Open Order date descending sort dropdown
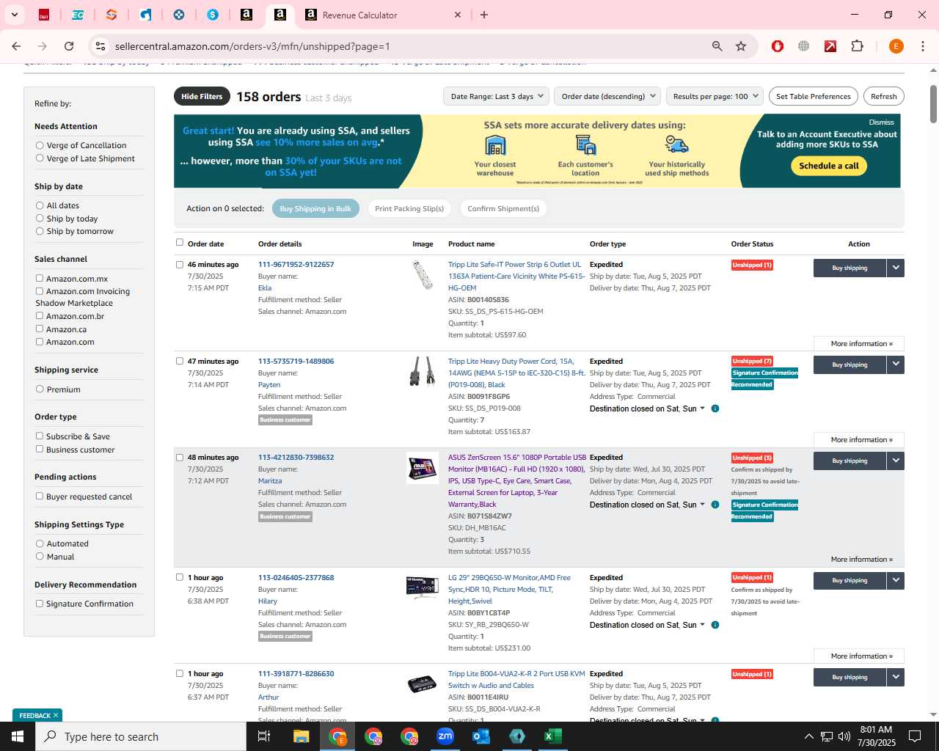939x751 pixels. (x=607, y=96)
